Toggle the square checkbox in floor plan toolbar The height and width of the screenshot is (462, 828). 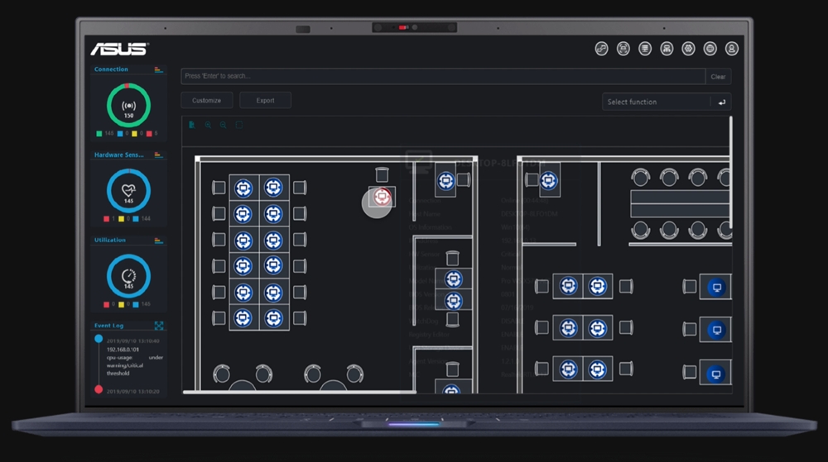pos(238,125)
